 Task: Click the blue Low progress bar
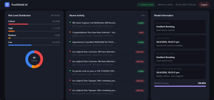pyautogui.click(x=34, y=45)
